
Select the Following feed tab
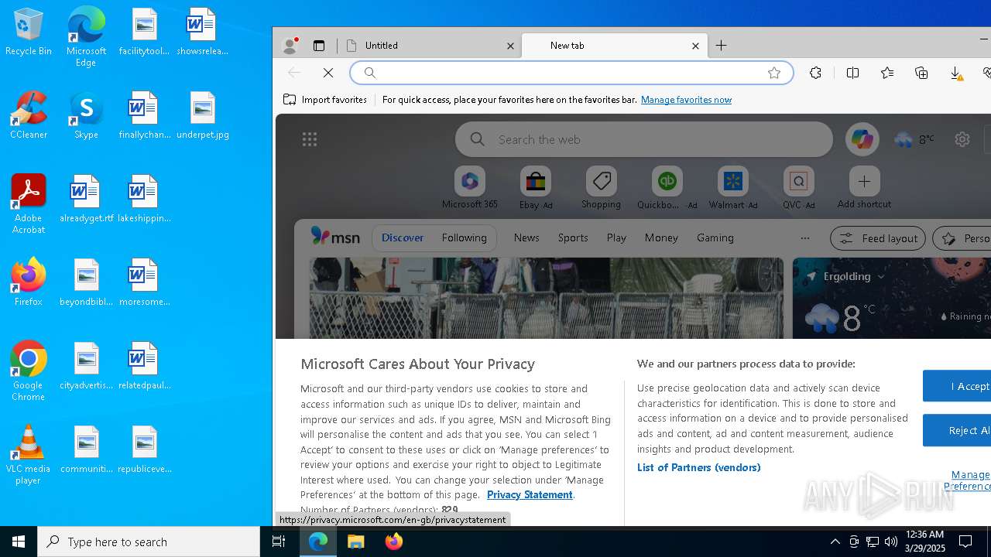pos(465,238)
